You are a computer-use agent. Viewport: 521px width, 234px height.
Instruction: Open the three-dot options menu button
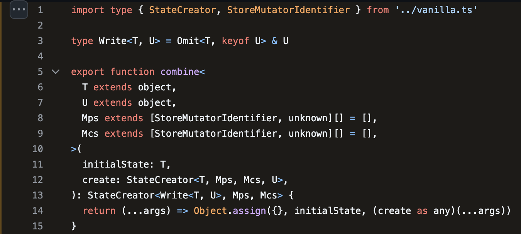19,10
